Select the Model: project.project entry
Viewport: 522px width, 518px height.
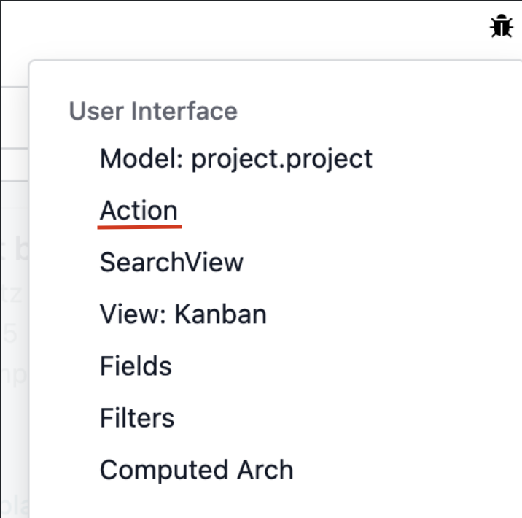click(x=235, y=158)
